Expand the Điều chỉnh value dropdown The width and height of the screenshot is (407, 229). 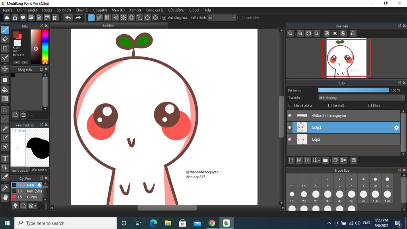point(234,18)
